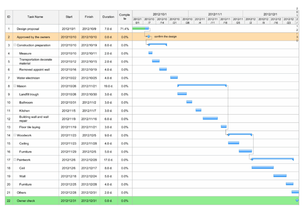
Task: Click the Mason summary bar in the chart
Action: coord(202,85)
